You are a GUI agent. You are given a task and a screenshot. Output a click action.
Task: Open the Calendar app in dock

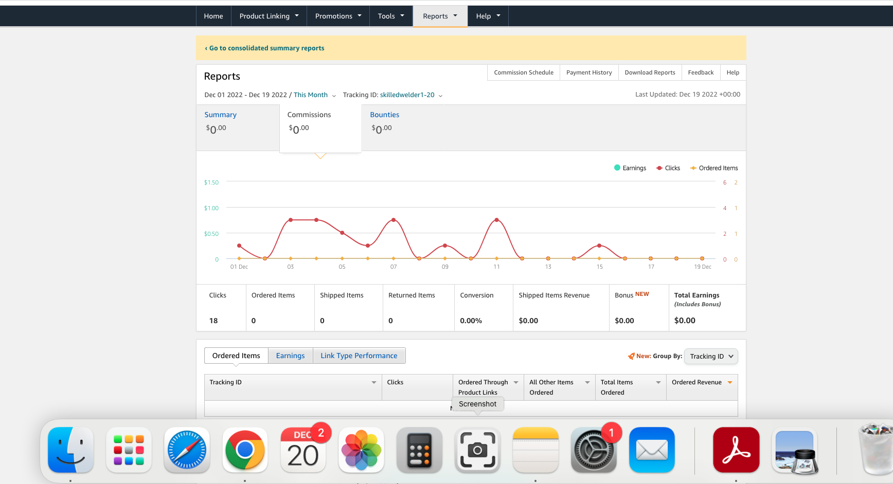pyautogui.click(x=303, y=450)
